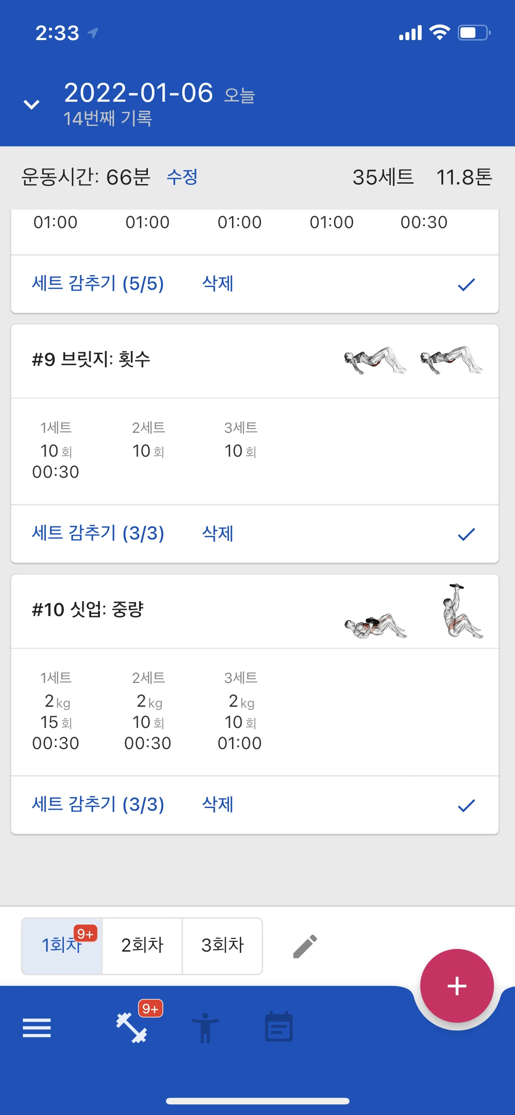515x1115 pixels.
Task: Tap the red plus add button
Action: (x=456, y=986)
